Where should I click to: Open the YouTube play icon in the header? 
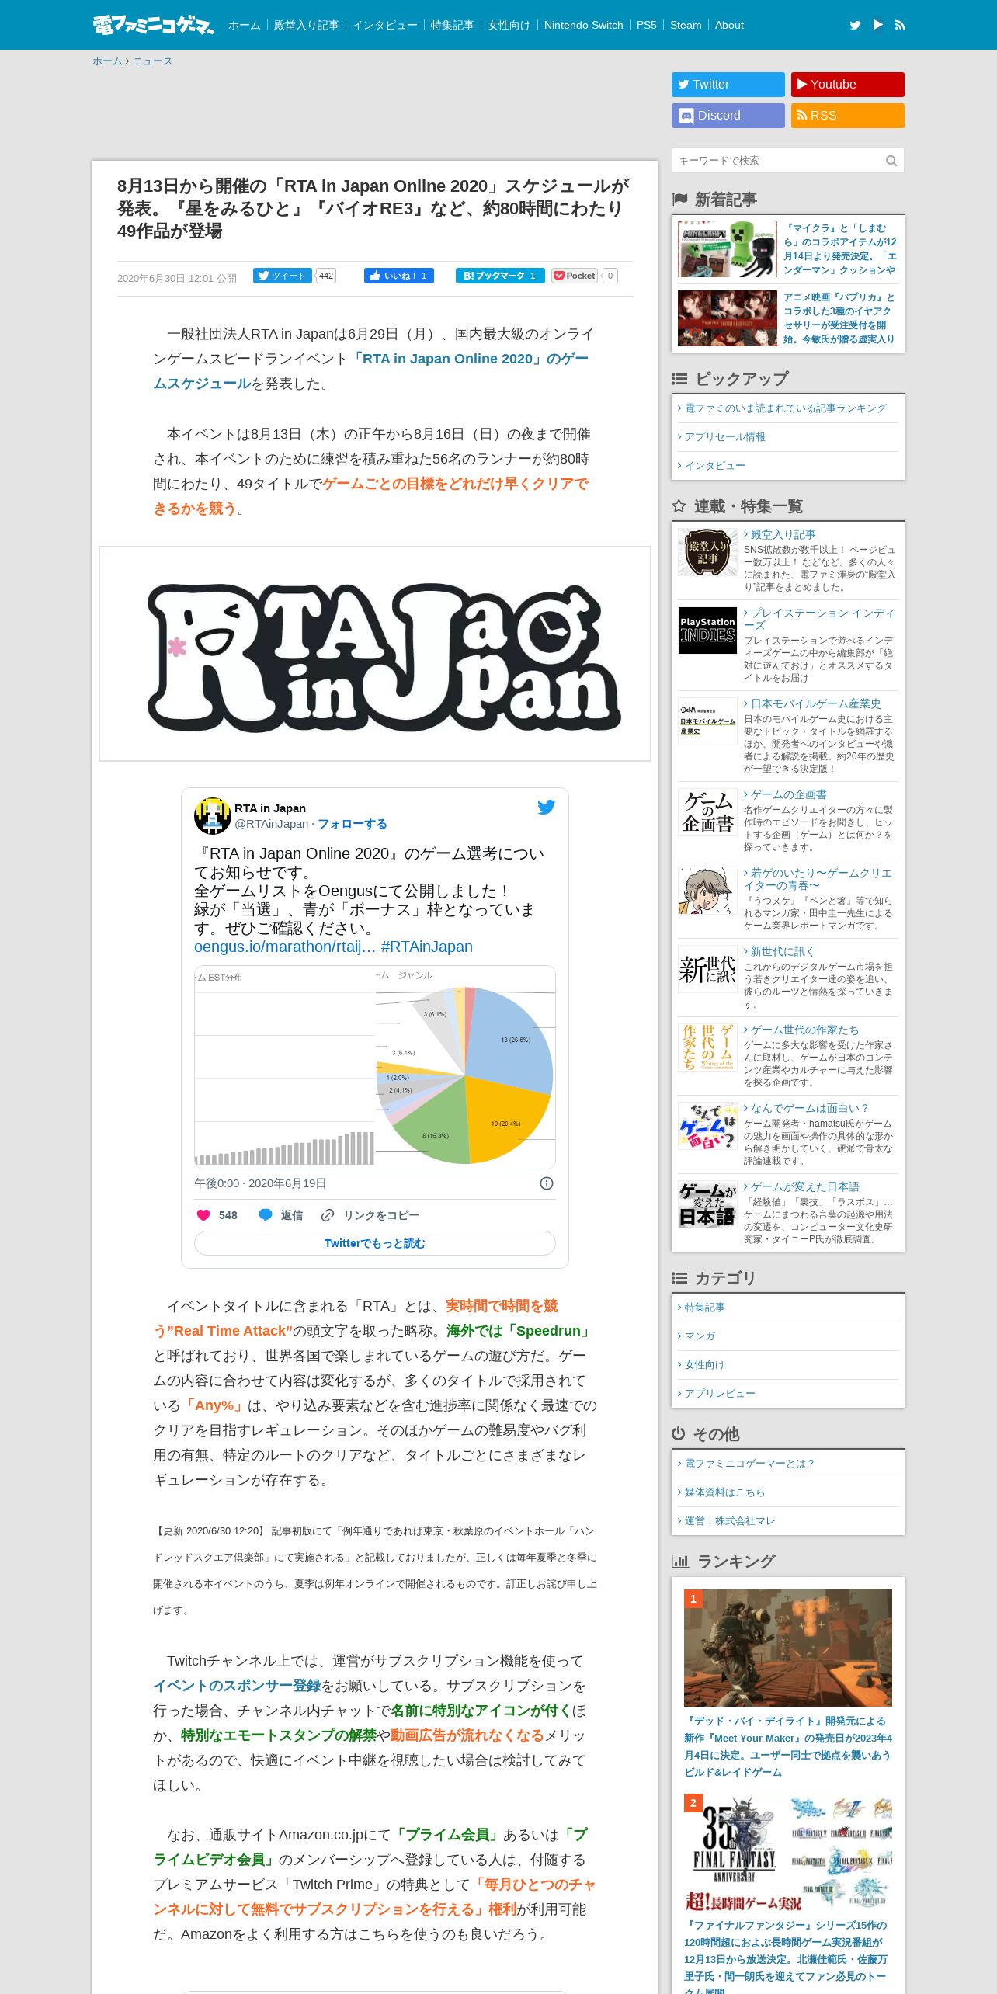877,25
